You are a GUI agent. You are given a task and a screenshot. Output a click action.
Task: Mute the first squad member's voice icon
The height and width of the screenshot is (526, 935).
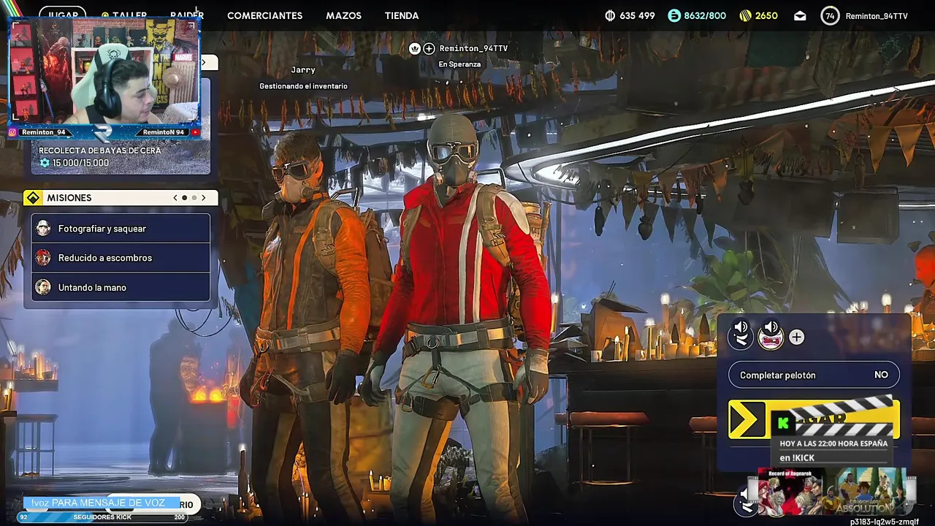point(741,336)
